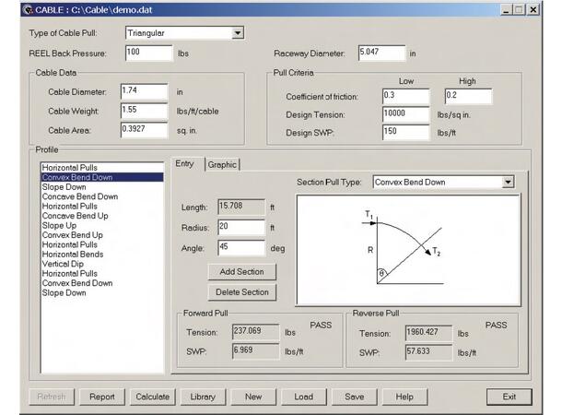Click the Radius input field
The height and width of the screenshot is (415, 562).
[241, 228]
